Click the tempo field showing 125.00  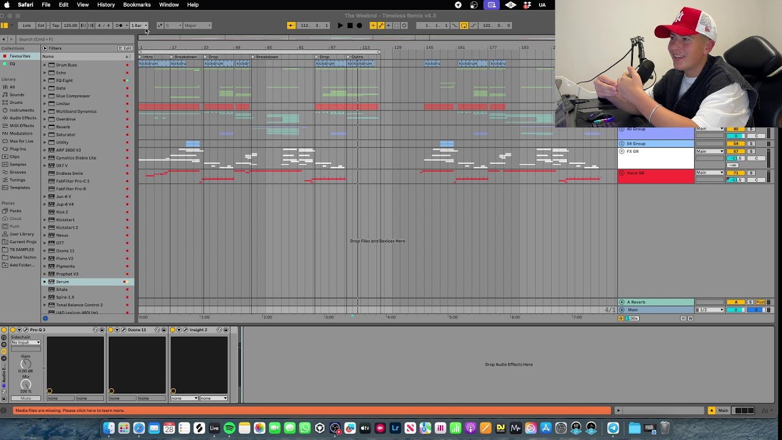click(71, 26)
